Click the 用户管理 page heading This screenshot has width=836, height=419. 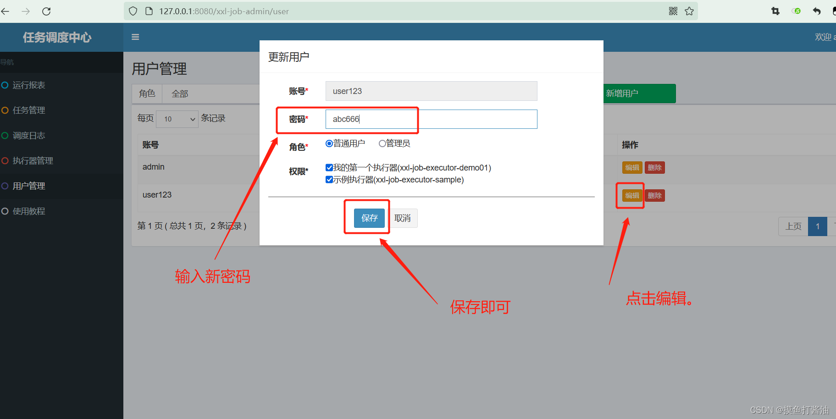point(159,69)
